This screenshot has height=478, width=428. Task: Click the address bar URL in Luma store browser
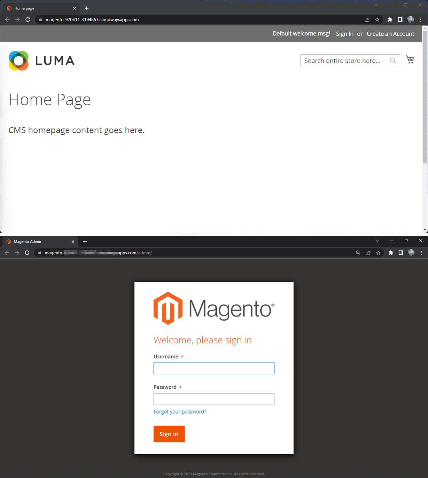click(x=92, y=20)
